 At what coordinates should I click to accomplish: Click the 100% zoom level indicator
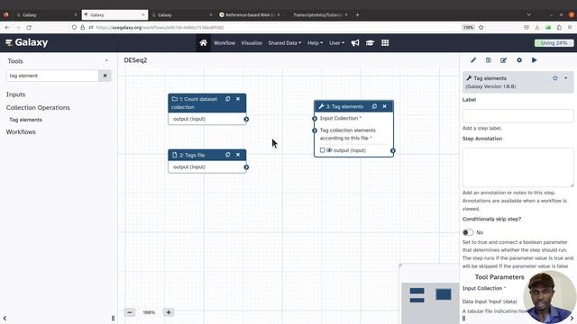click(x=149, y=312)
